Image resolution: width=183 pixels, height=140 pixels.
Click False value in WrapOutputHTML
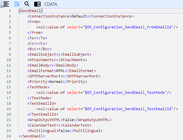[x=68, y=120]
